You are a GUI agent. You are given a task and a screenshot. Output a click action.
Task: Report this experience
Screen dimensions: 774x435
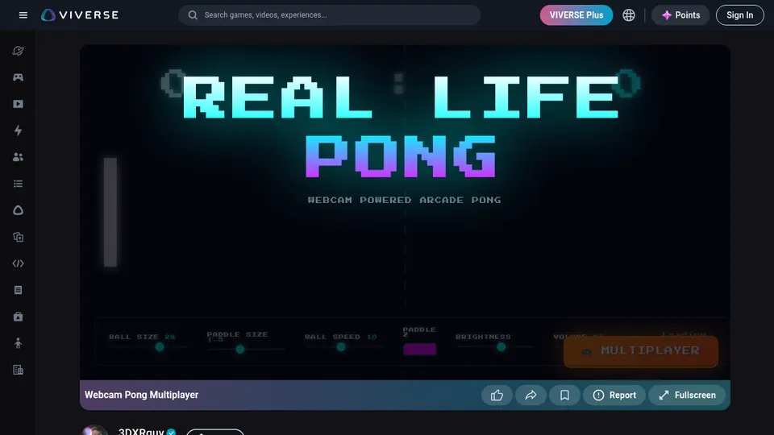[614, 395]
